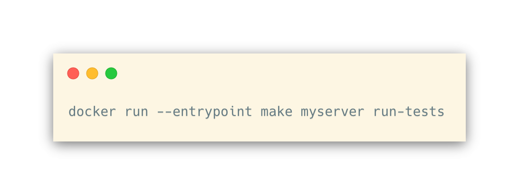
Task: Click empty title bar right of green circle
Action: [291, 73]
